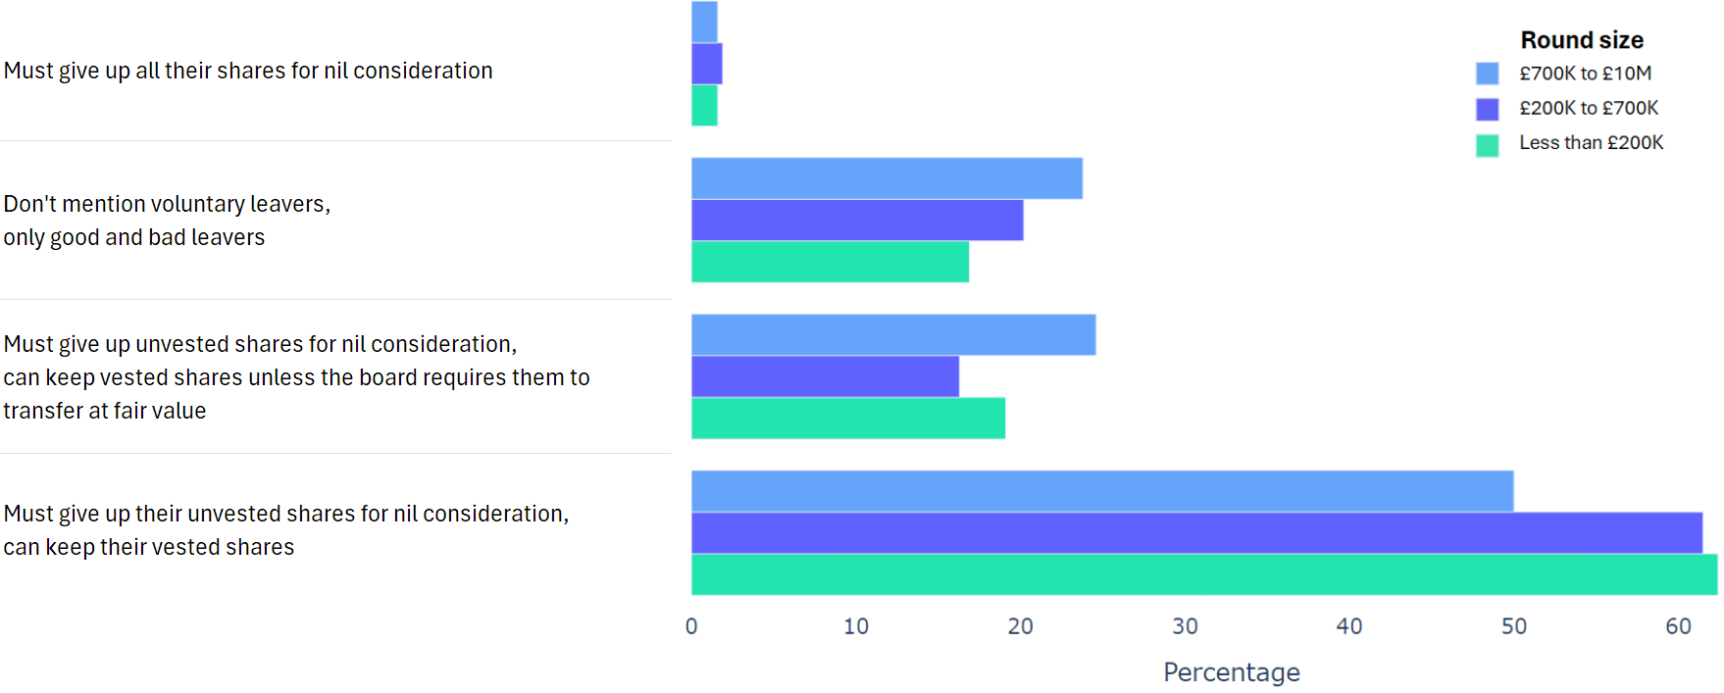Select the purple bar in the bottom bar group

[x=1196, y=532]
